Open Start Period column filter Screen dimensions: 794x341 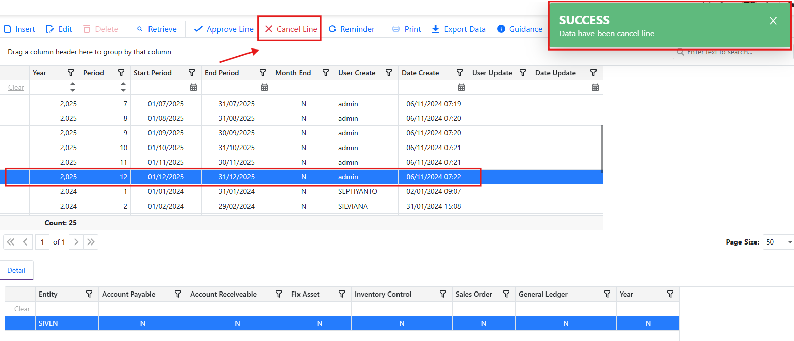pyautogui.click(x=192, y=73)
